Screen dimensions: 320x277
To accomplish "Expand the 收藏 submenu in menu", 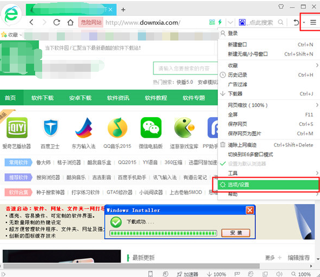I will tap(269, 65).
